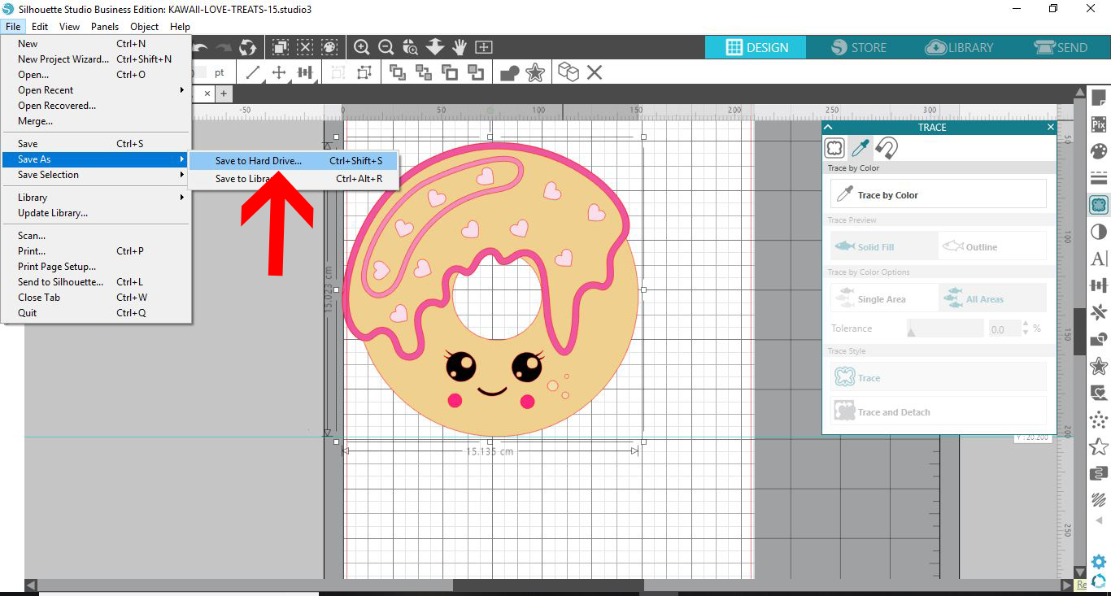The height and width of the screenshot is (596, 1111).
Task: Choose the Single Area option
Action: coord(884,298)
